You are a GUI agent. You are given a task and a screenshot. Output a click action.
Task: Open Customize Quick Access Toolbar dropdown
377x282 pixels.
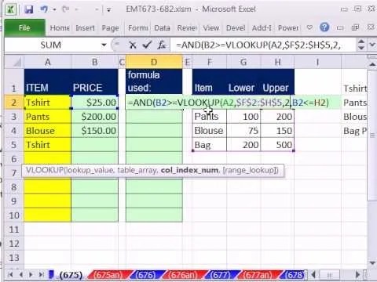[108, 10]
